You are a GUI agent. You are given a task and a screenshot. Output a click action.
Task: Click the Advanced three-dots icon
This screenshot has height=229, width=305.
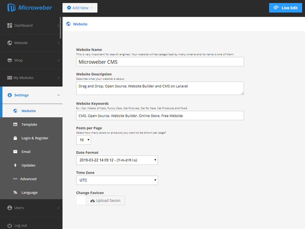pyautogui.click(x=15, y=179)
